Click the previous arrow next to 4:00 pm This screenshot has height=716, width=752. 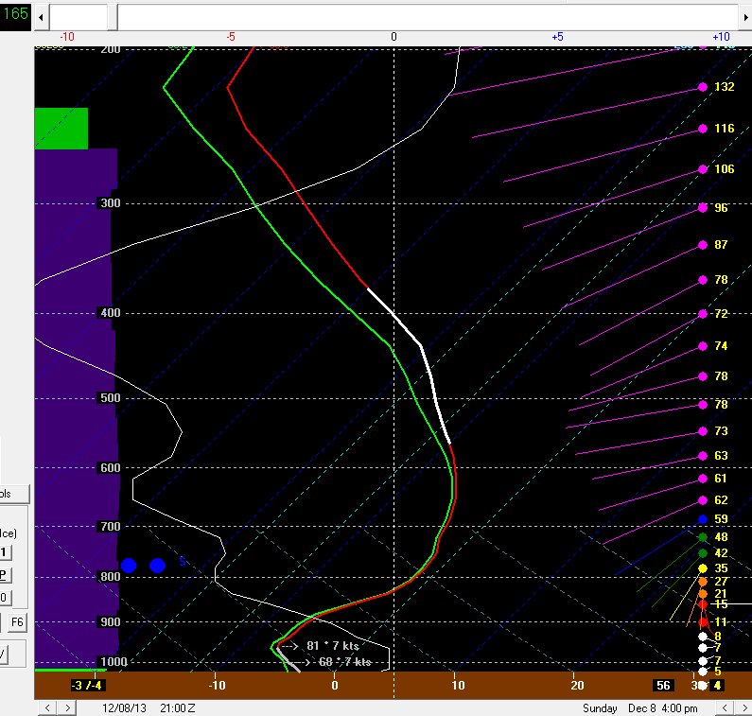726,707
